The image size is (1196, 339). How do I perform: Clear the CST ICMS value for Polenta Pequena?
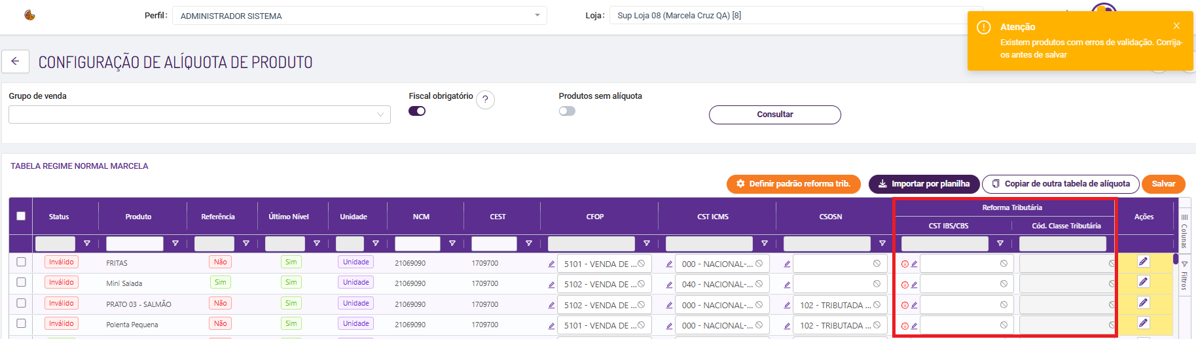(759, 325)
